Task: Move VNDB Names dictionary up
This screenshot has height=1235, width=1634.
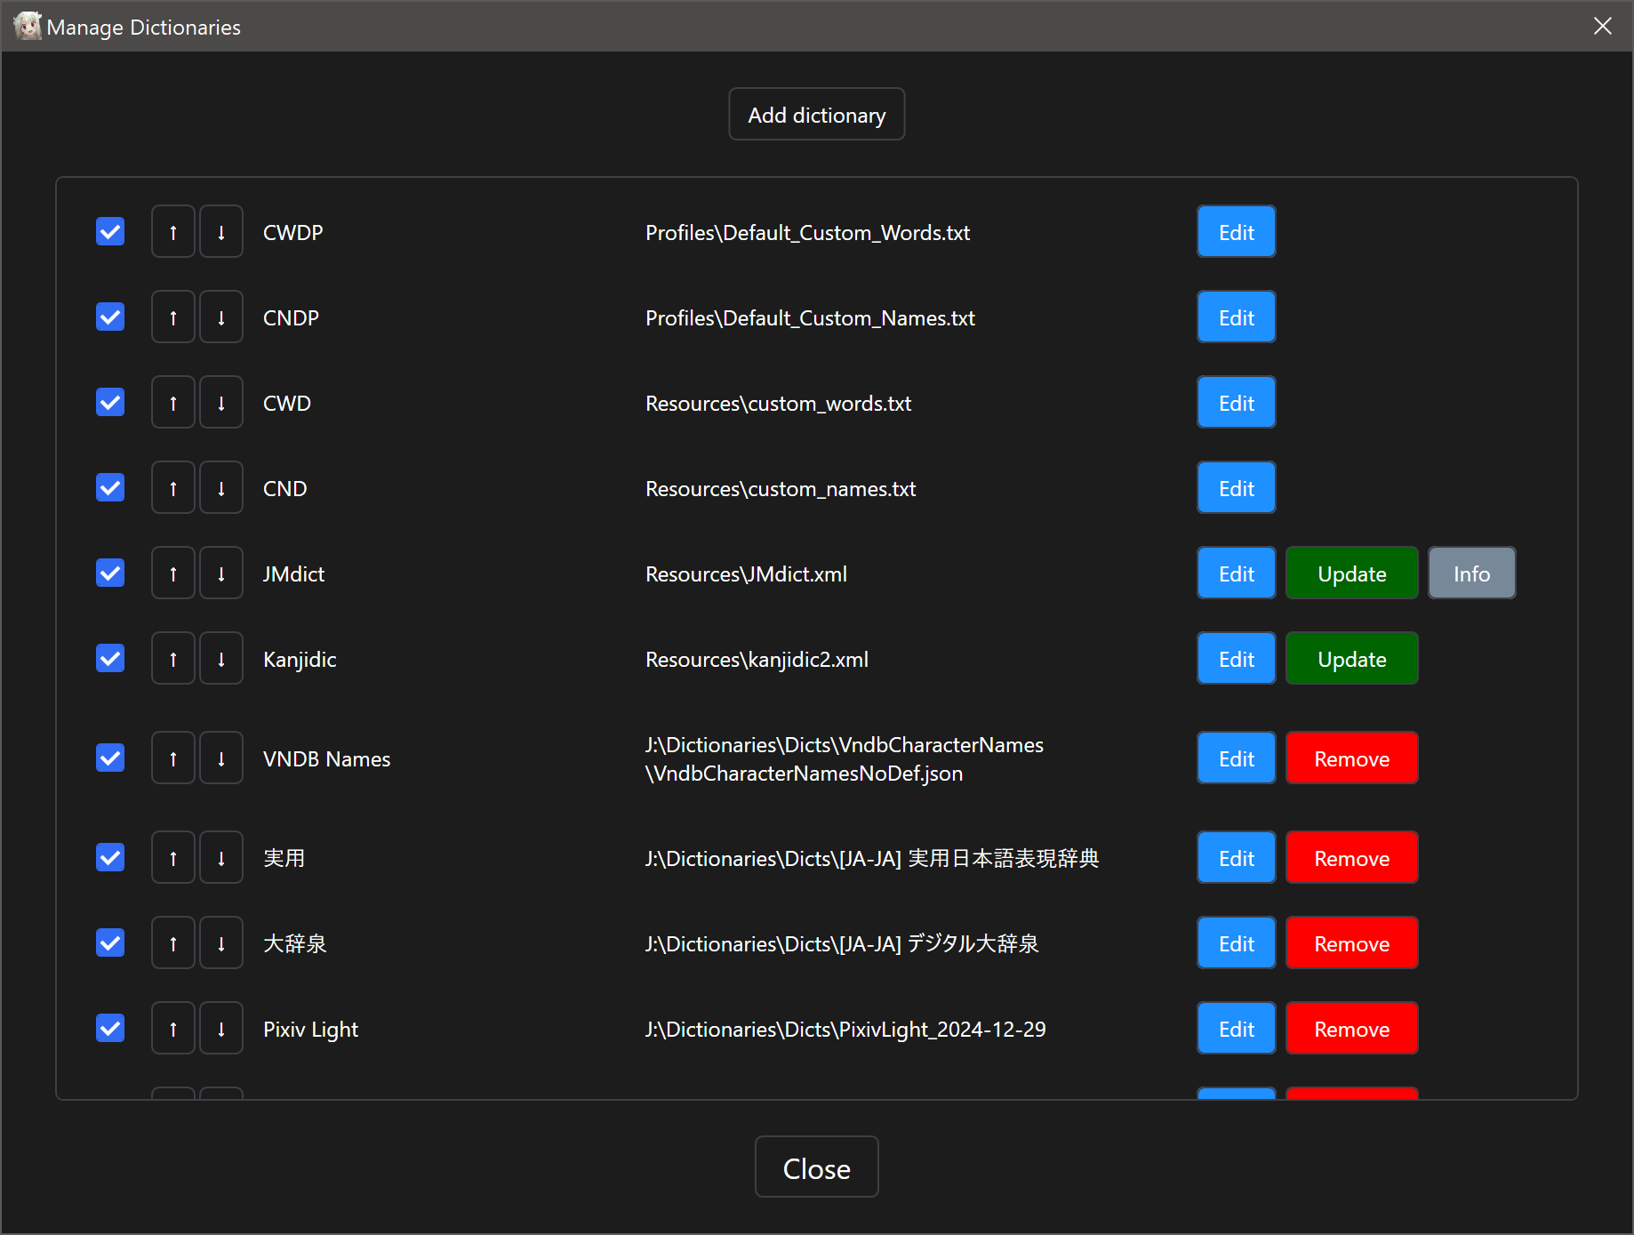Action: point(173,758)
